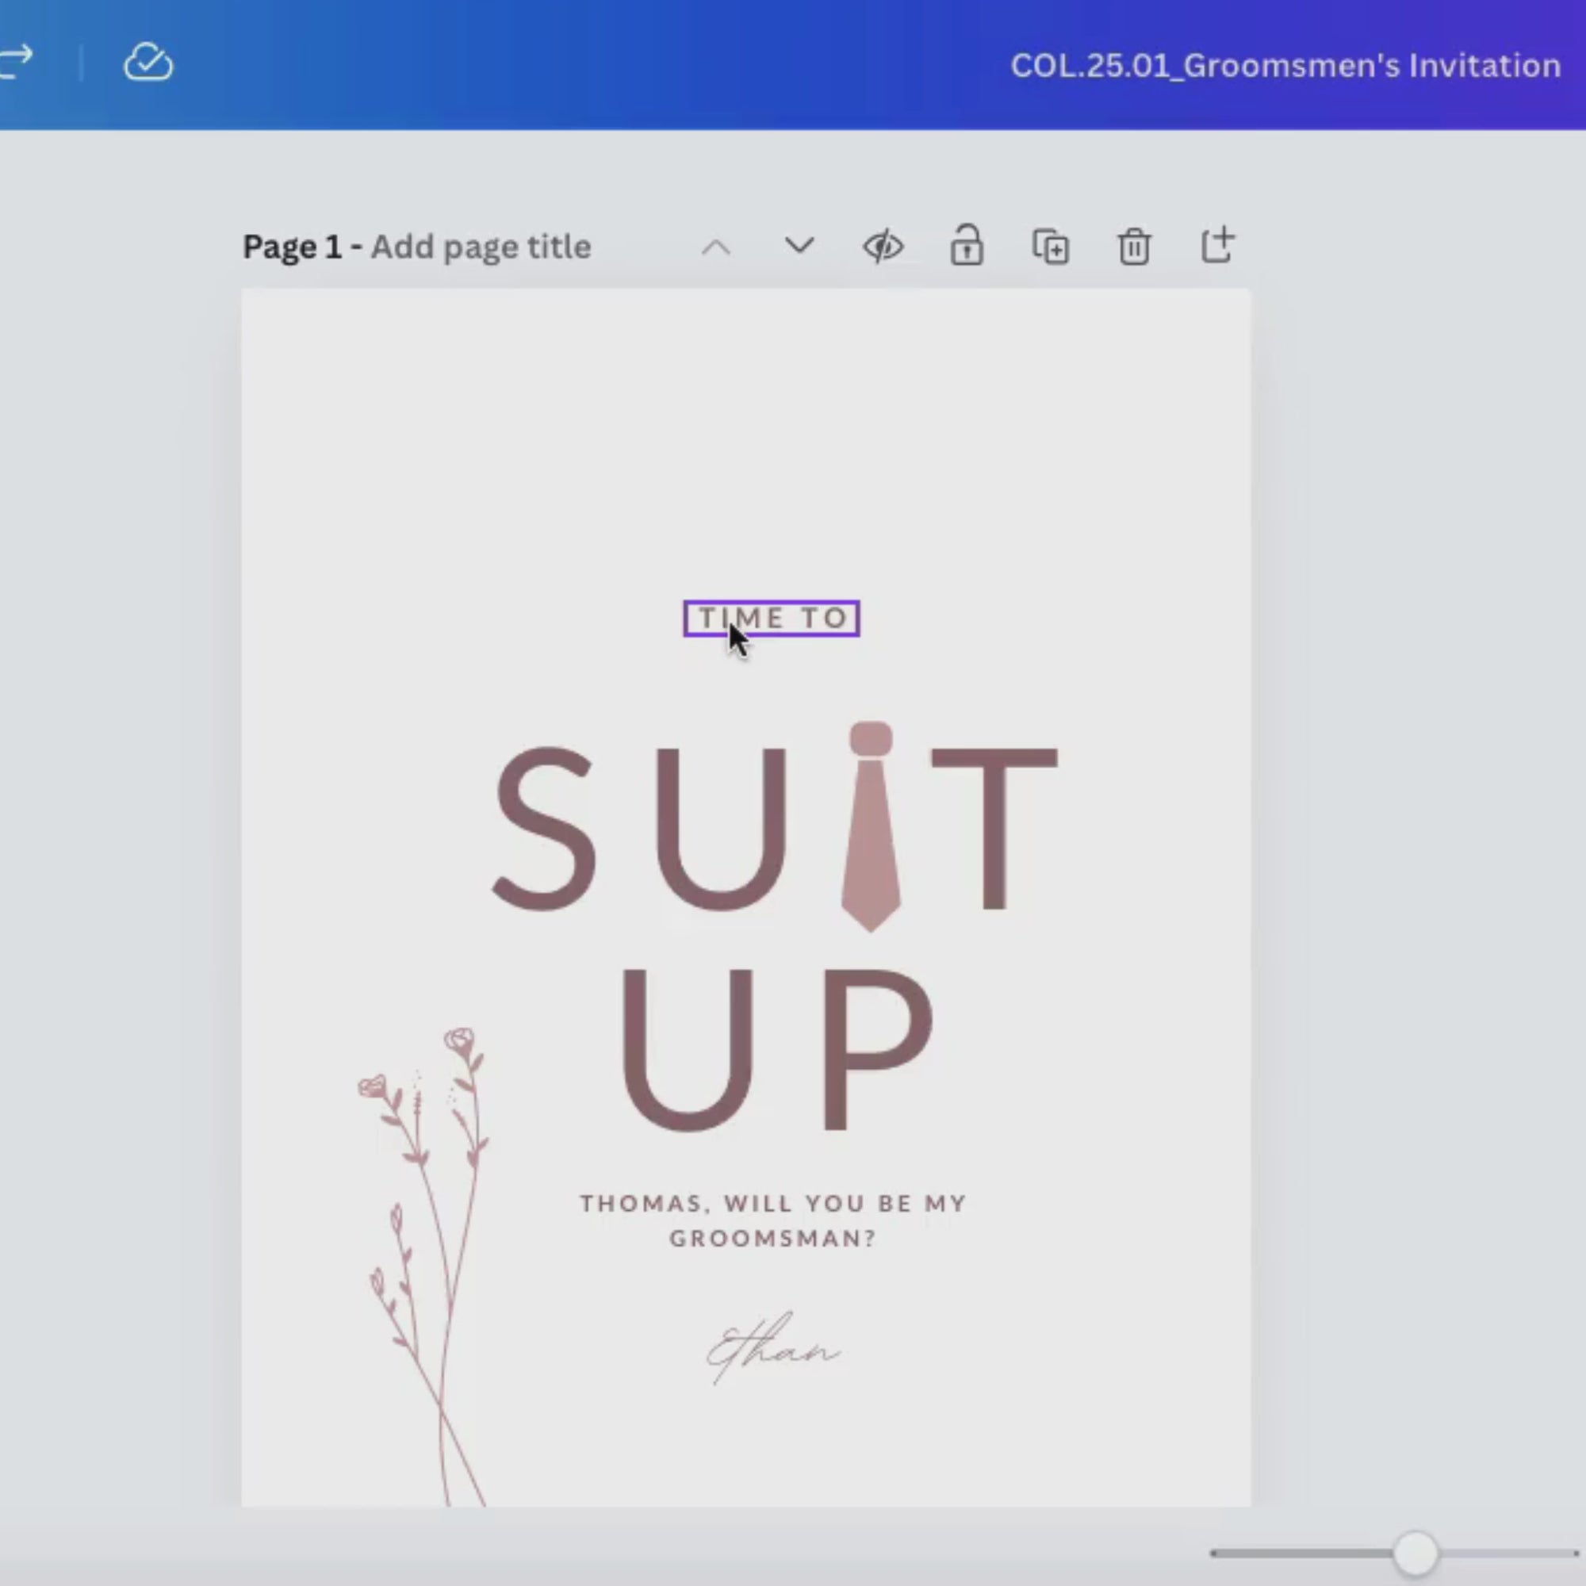
Task: Move page up with chevron arrow
Action: coord(716,247)
